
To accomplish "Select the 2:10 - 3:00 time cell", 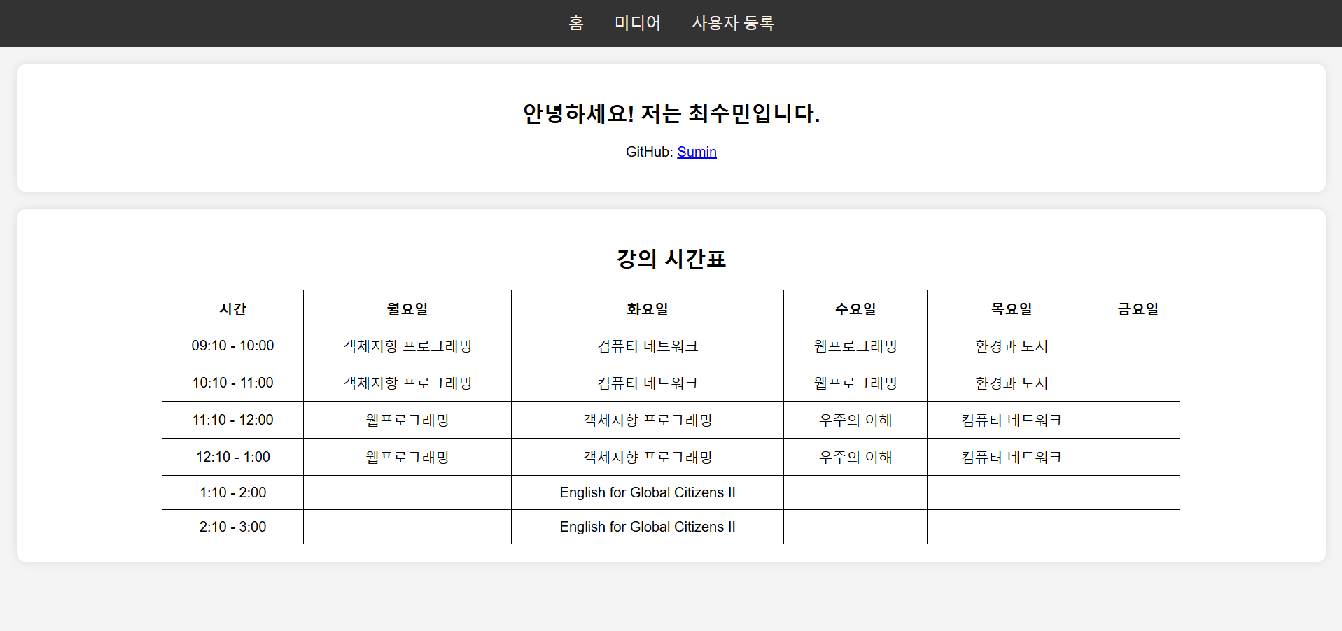I will pyautogui.click(x=232, y=527).
